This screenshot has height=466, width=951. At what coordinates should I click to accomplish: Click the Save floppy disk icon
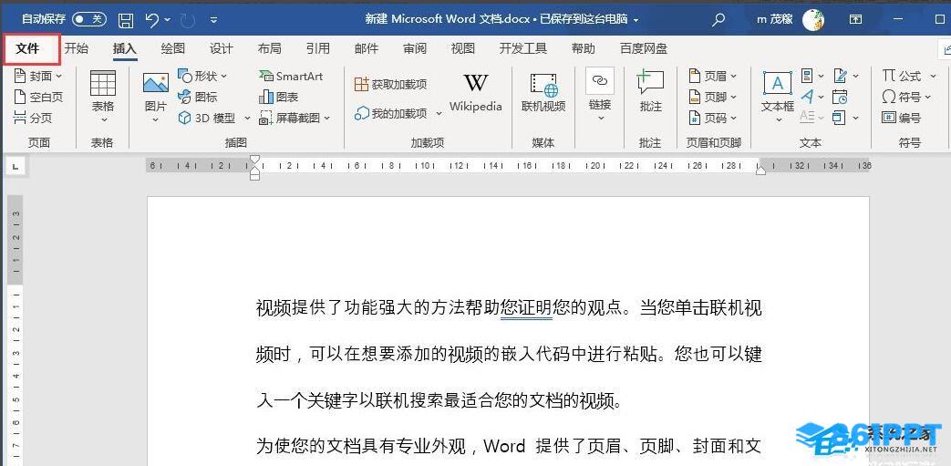[x=126, y=19]
